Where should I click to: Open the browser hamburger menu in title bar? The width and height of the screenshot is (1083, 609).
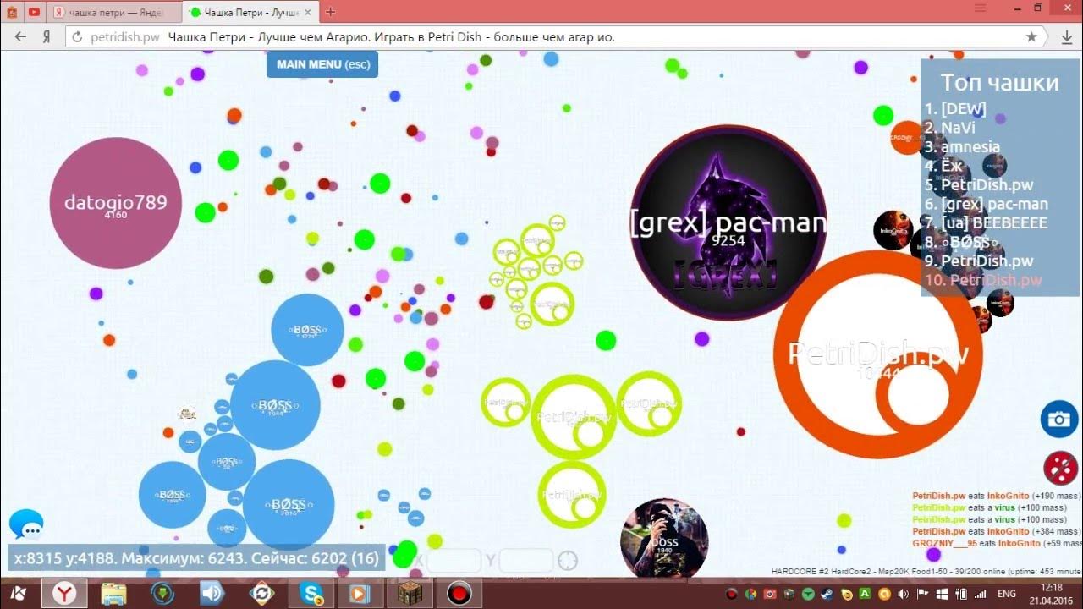pyautogui.click(x=981, y=8)
